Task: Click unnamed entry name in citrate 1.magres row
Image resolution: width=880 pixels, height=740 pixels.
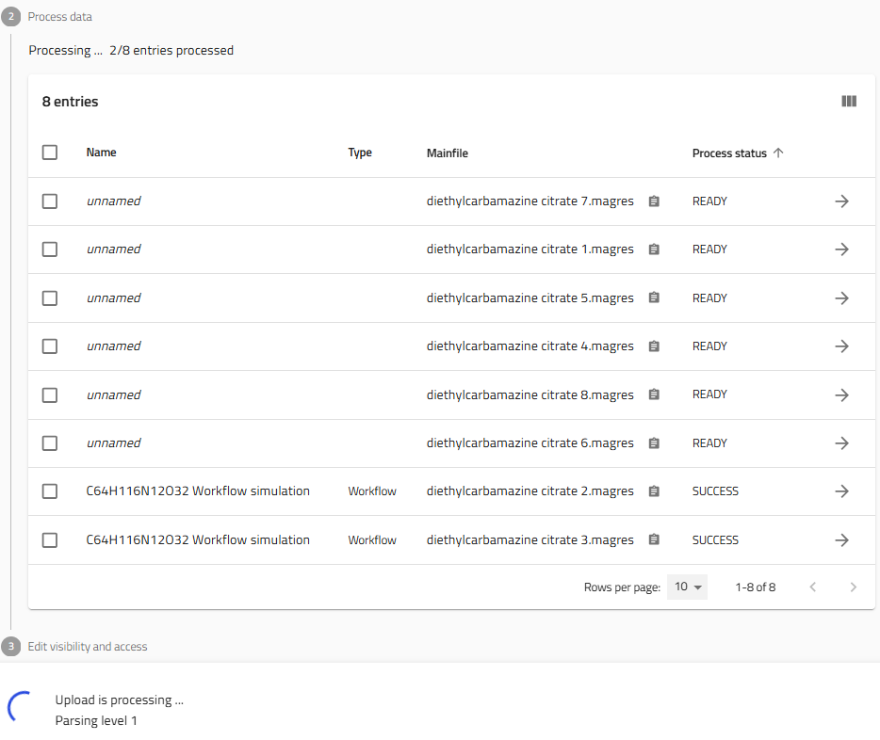Action: (113, 249)
